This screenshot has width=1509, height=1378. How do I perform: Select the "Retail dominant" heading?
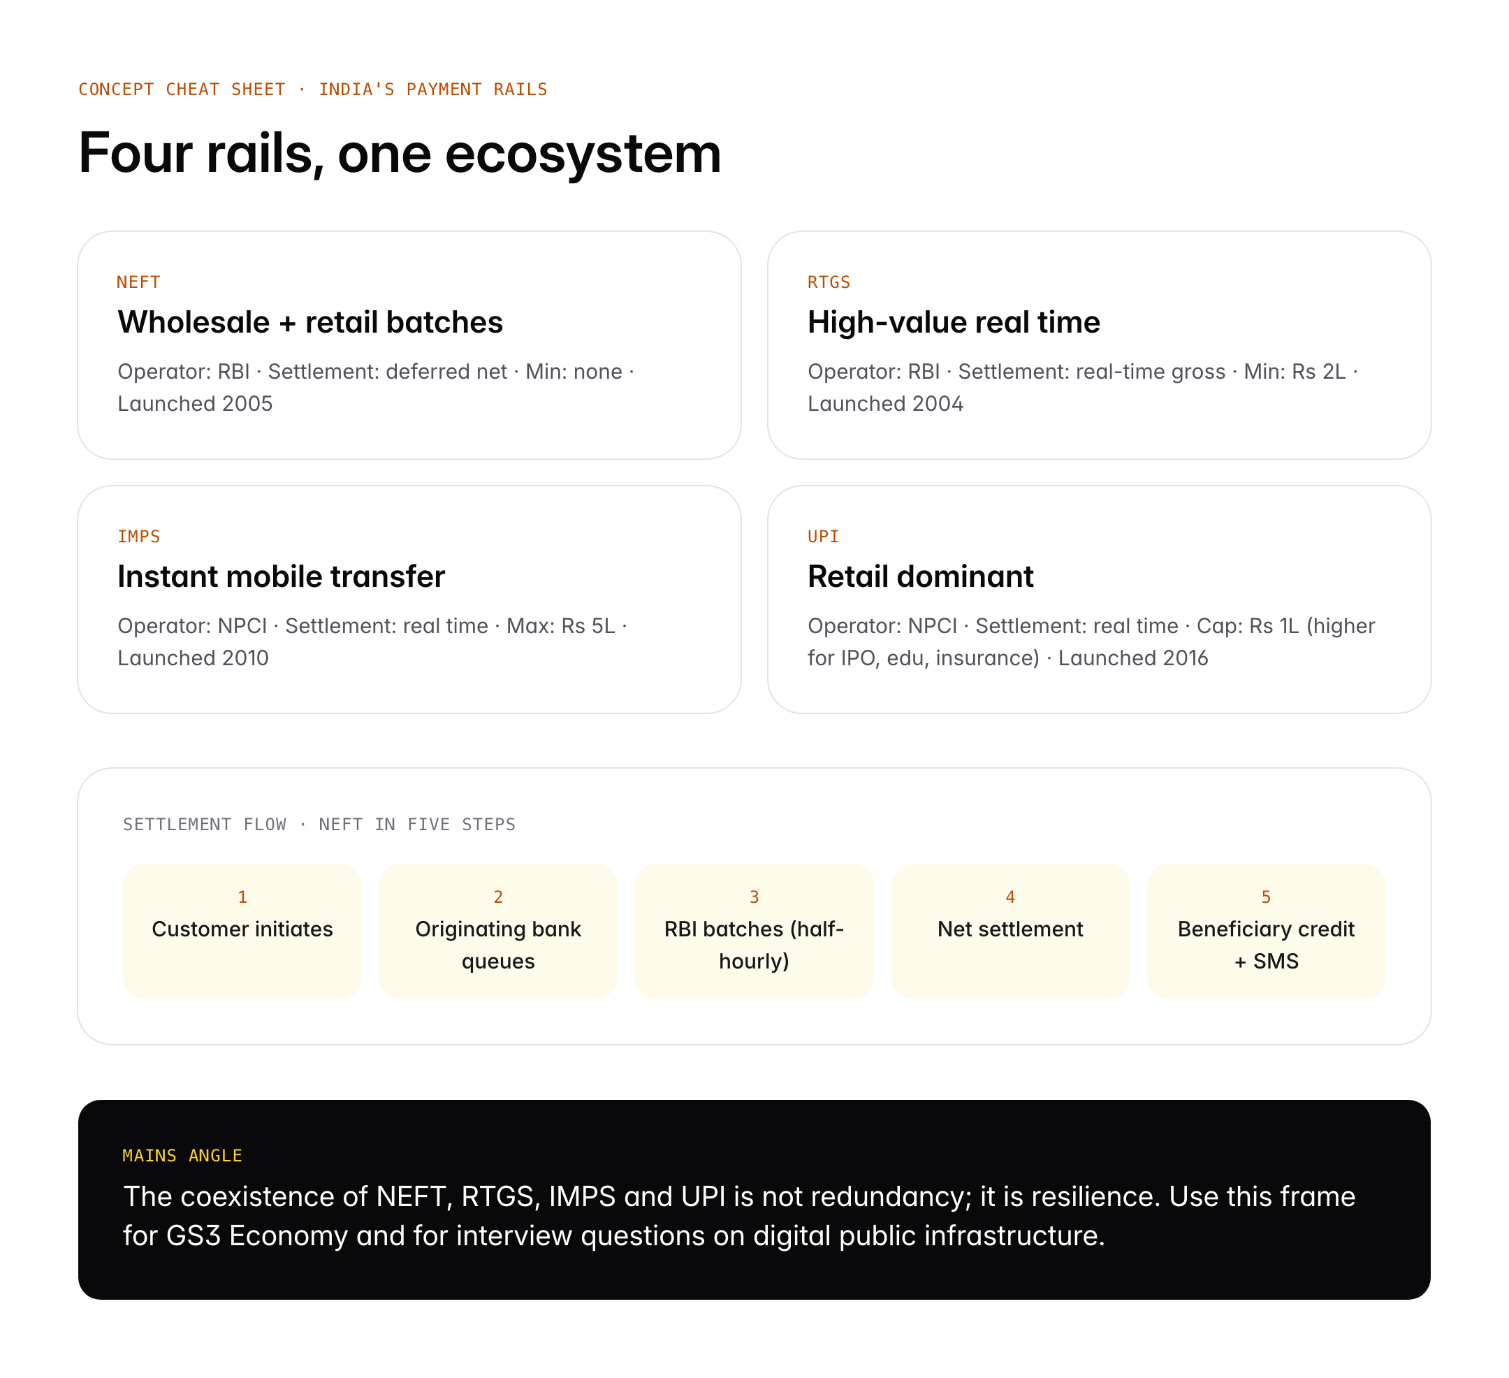pyautogui.click(x=920, y=577)
